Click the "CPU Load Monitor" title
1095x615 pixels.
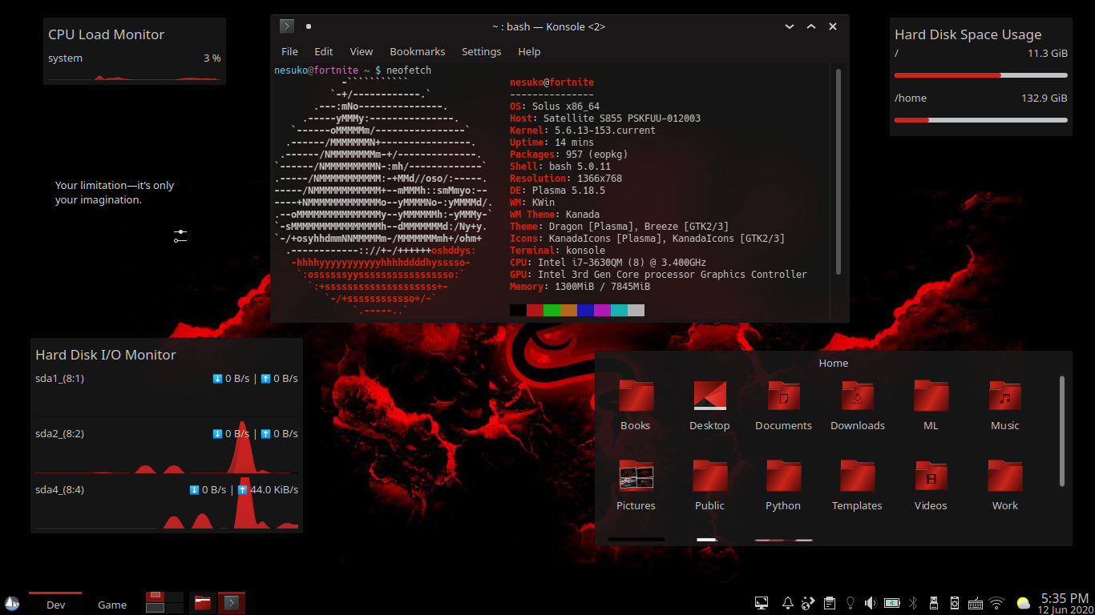point(106,34)
